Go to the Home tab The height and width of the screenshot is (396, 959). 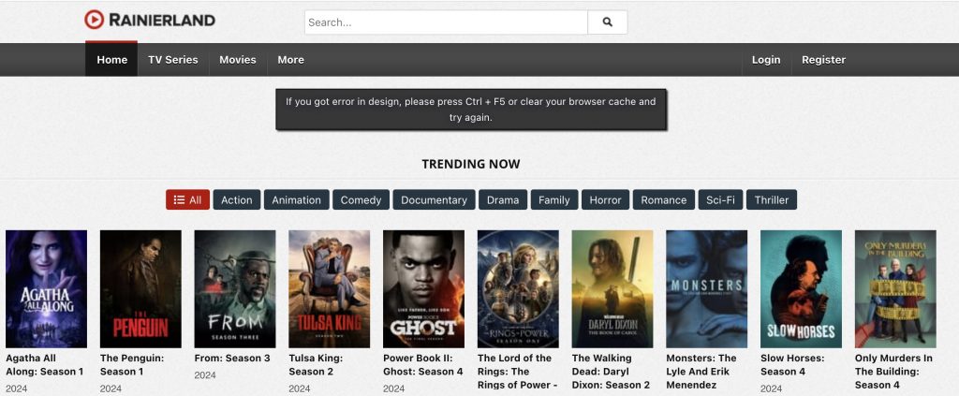(111, 60)
